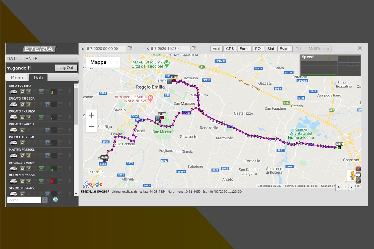Screen dimensions: 374x249
Task: Zoom in with the map plus button
Action: pos(91,115)
